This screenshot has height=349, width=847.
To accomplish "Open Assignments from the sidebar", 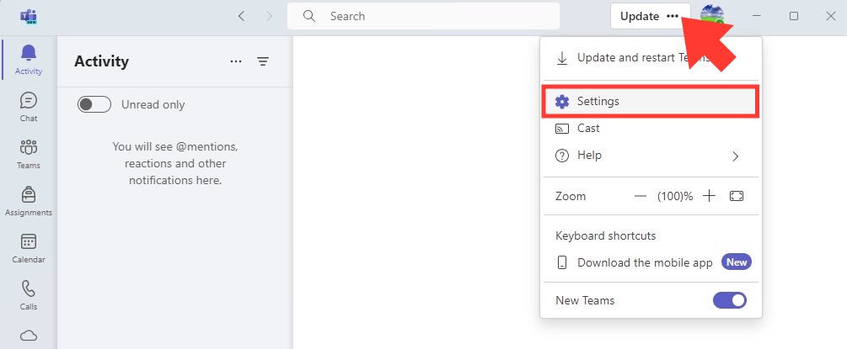I will click(28, 201).
